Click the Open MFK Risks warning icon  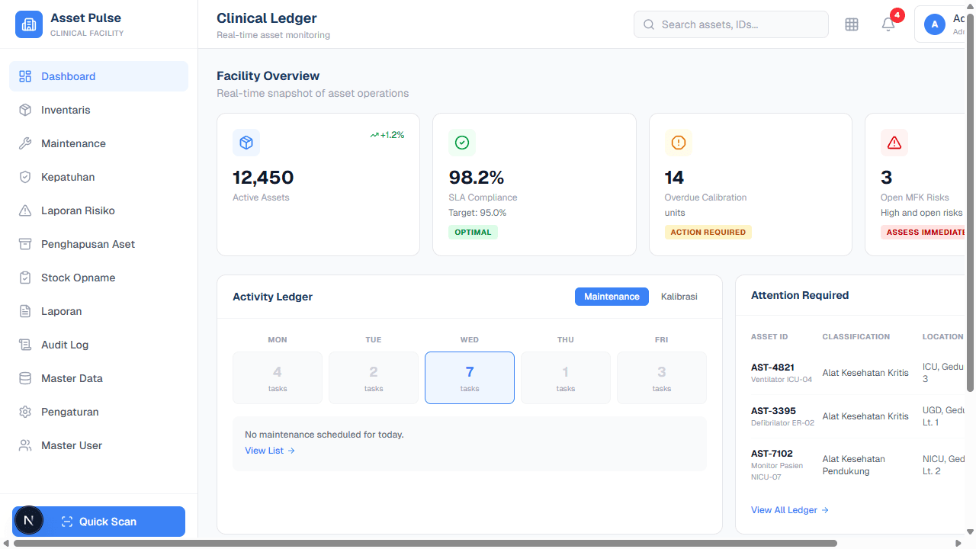894,143
